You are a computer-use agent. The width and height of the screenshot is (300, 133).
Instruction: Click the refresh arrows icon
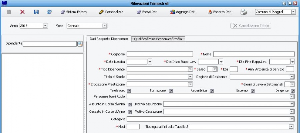pos(49,12)
